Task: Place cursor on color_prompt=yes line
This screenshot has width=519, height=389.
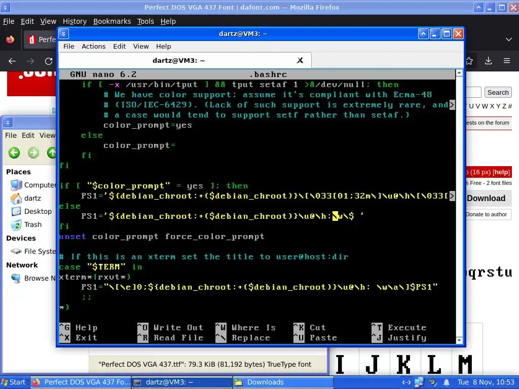Action: 147,125
